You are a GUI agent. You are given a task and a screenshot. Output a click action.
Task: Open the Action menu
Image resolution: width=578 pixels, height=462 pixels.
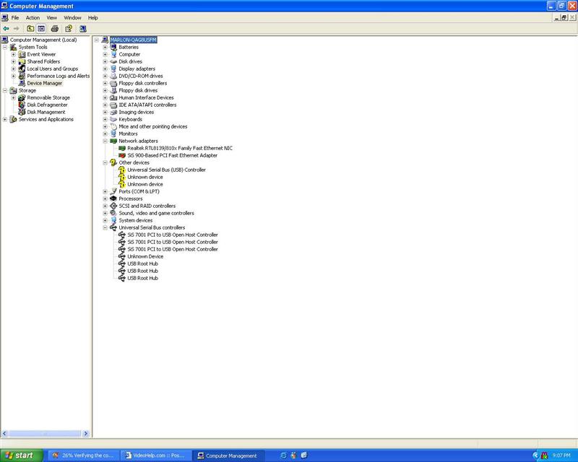[x=33, y=17]
